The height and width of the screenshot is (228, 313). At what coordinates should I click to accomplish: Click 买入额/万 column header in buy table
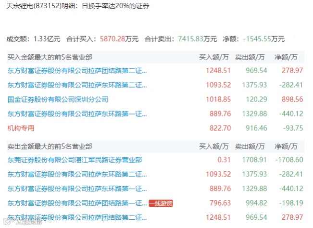pos(214,58)
